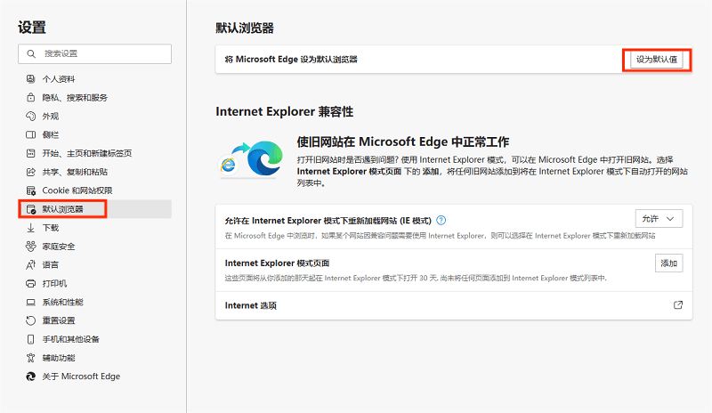
Task: Click the 下载 download arrow icon
Action: coord(30,228)
